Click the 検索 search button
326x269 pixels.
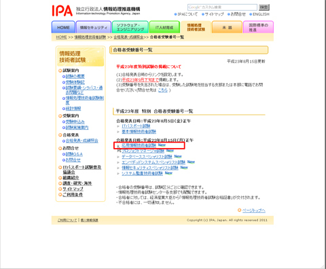point(264,7)
